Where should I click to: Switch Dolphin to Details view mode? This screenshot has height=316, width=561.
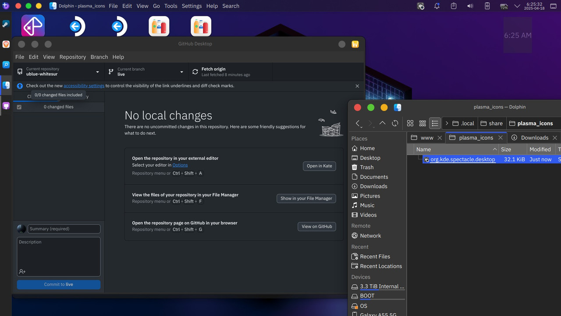(x=435, y=123)
